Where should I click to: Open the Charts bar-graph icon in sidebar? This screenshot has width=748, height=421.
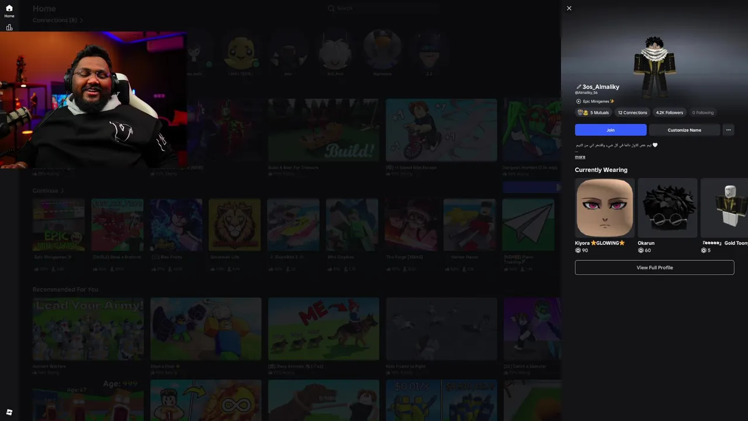click(x=9, y=27)
